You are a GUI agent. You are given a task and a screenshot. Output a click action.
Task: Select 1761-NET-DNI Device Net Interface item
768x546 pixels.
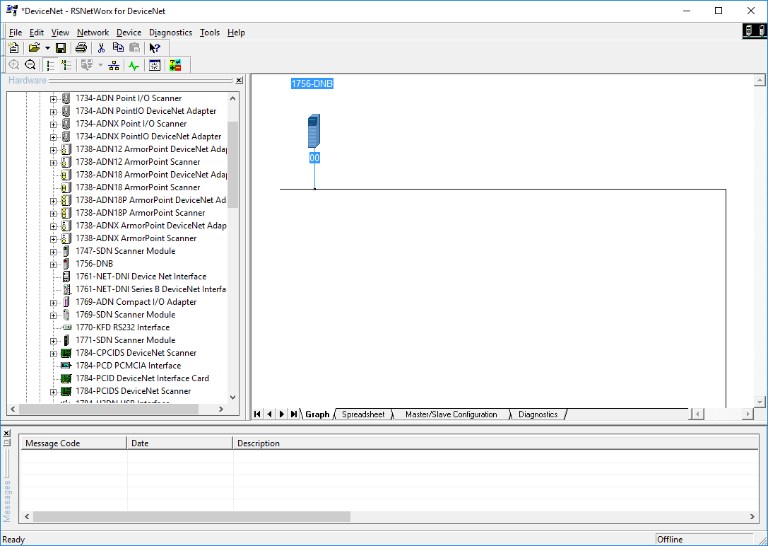click(x=141, y=277)
